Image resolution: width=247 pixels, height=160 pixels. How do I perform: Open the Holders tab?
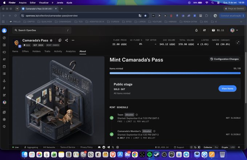point(36,51)
